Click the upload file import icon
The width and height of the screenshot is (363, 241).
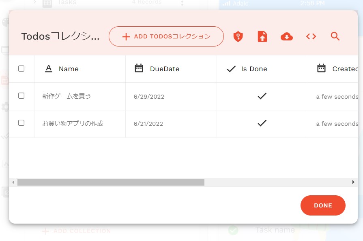click(x=262, y=37)
